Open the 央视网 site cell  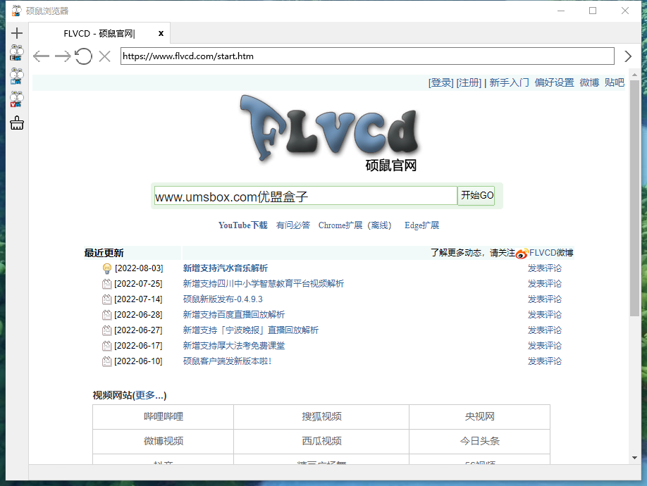(479, 417)
